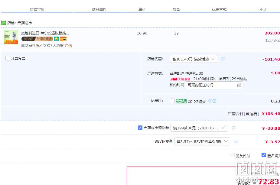The image size is (280, 185).
Task: Click the green Tmall Supermarket store icon
Action: [3, 23]
